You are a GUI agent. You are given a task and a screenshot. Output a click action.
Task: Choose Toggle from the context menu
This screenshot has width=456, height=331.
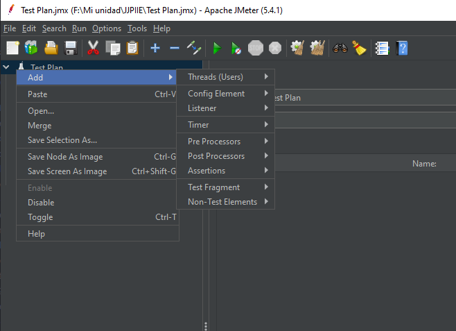[x=96, y=217]
